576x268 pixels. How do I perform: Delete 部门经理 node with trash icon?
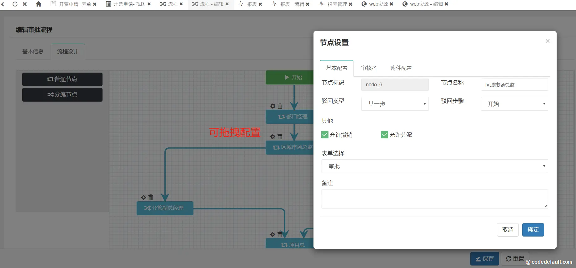280,106
